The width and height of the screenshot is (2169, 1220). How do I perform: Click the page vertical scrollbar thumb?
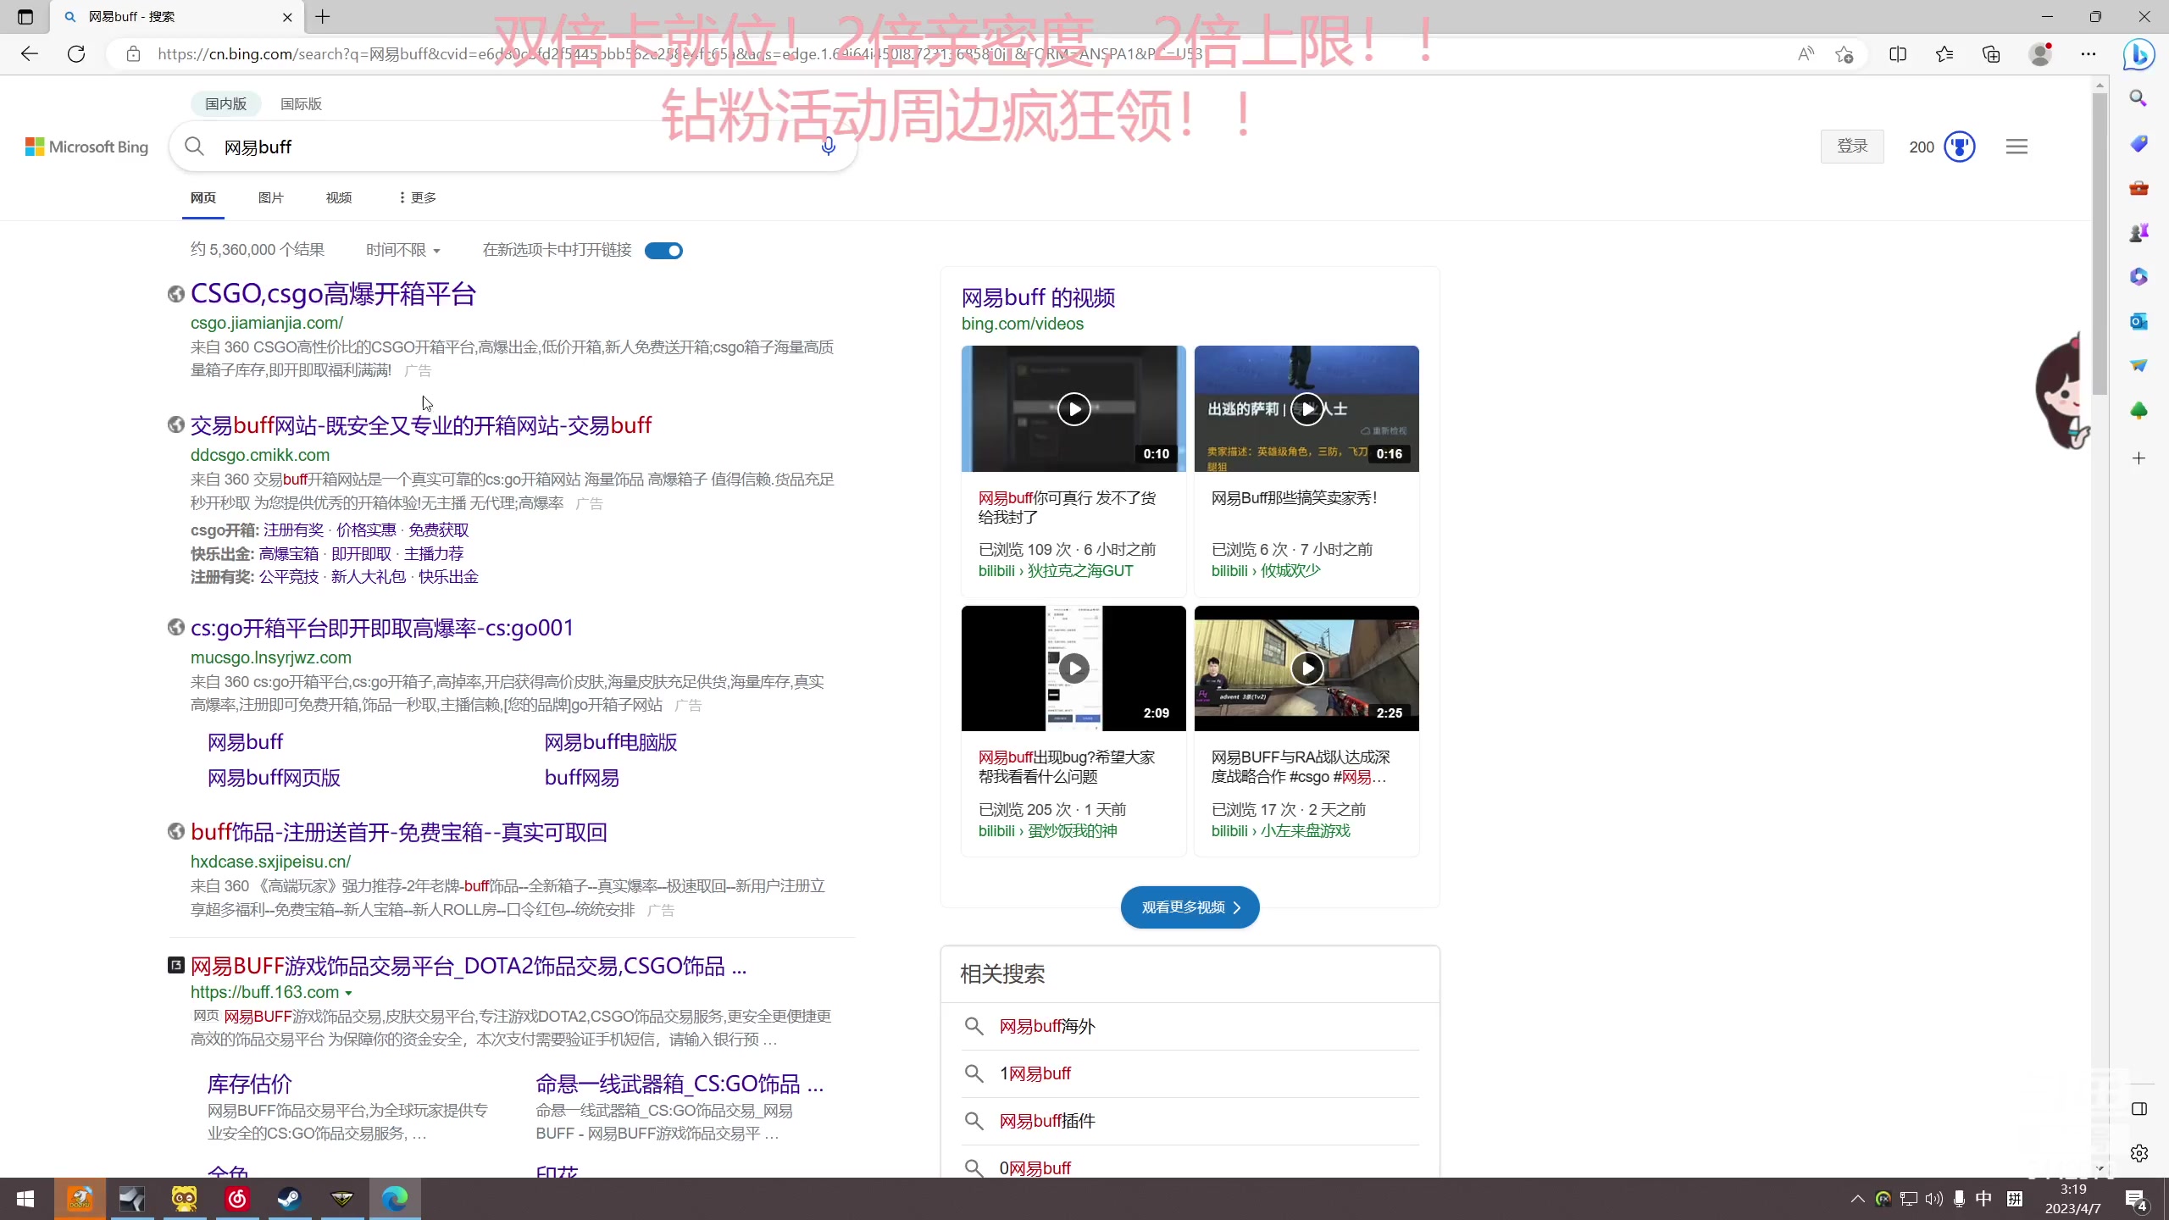(x=2100, y=244)
